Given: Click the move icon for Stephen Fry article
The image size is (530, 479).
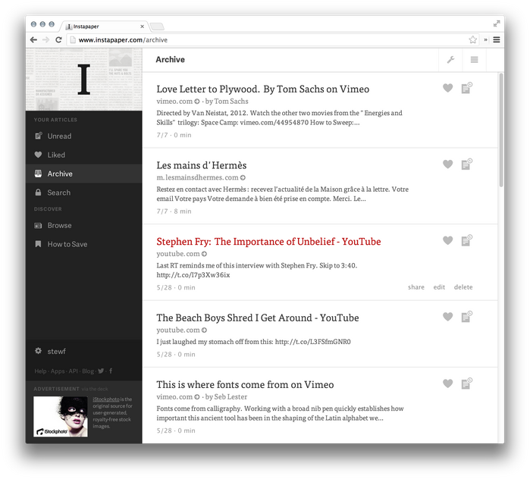Looking at the screenshot, I should (467, 240).
